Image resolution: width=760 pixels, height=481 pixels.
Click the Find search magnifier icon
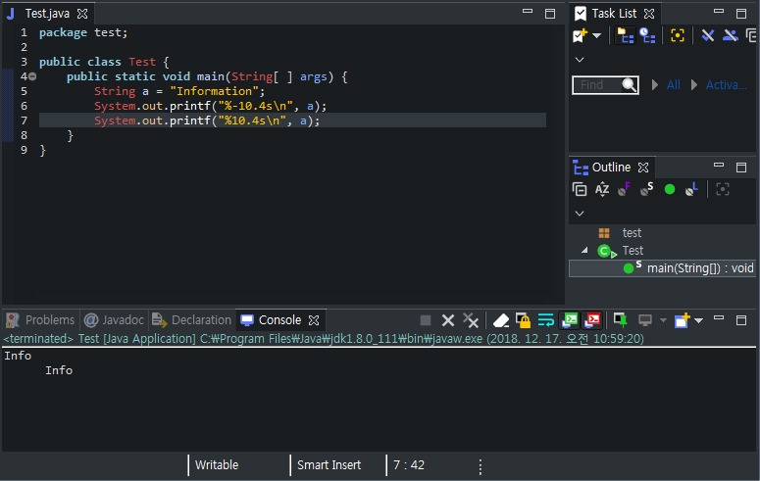pos(630,85)
